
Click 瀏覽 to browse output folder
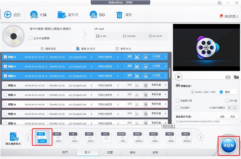[222, 117]
